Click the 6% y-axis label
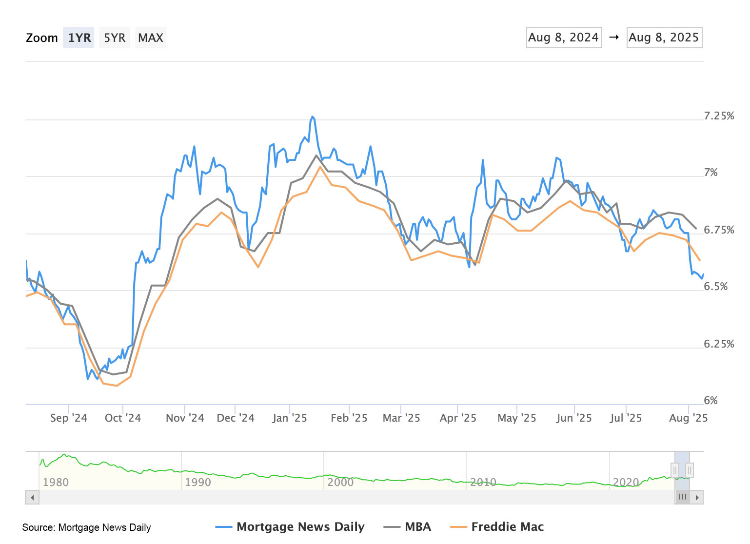 pyautogui.click(x=711, y=401)
